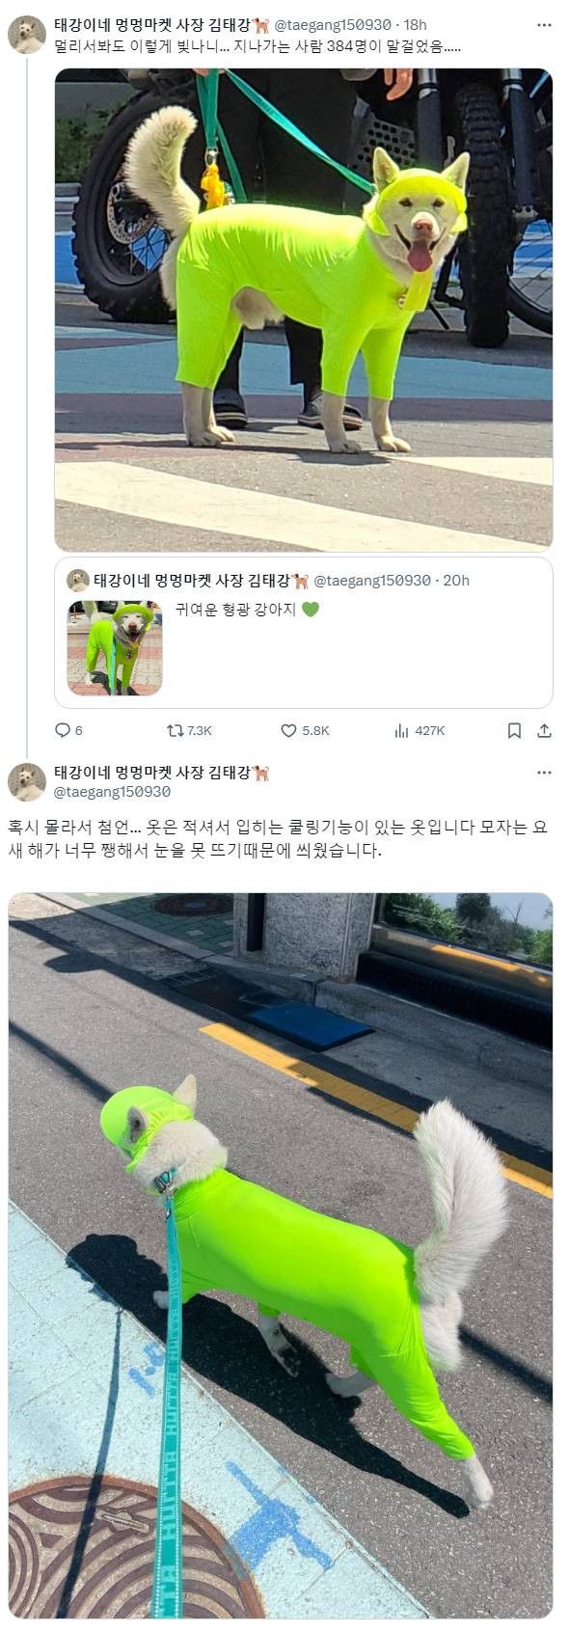This screenshot has width=569, height=1632.
Task: Open the 18h timestamp link
Action: coord(416,25)
